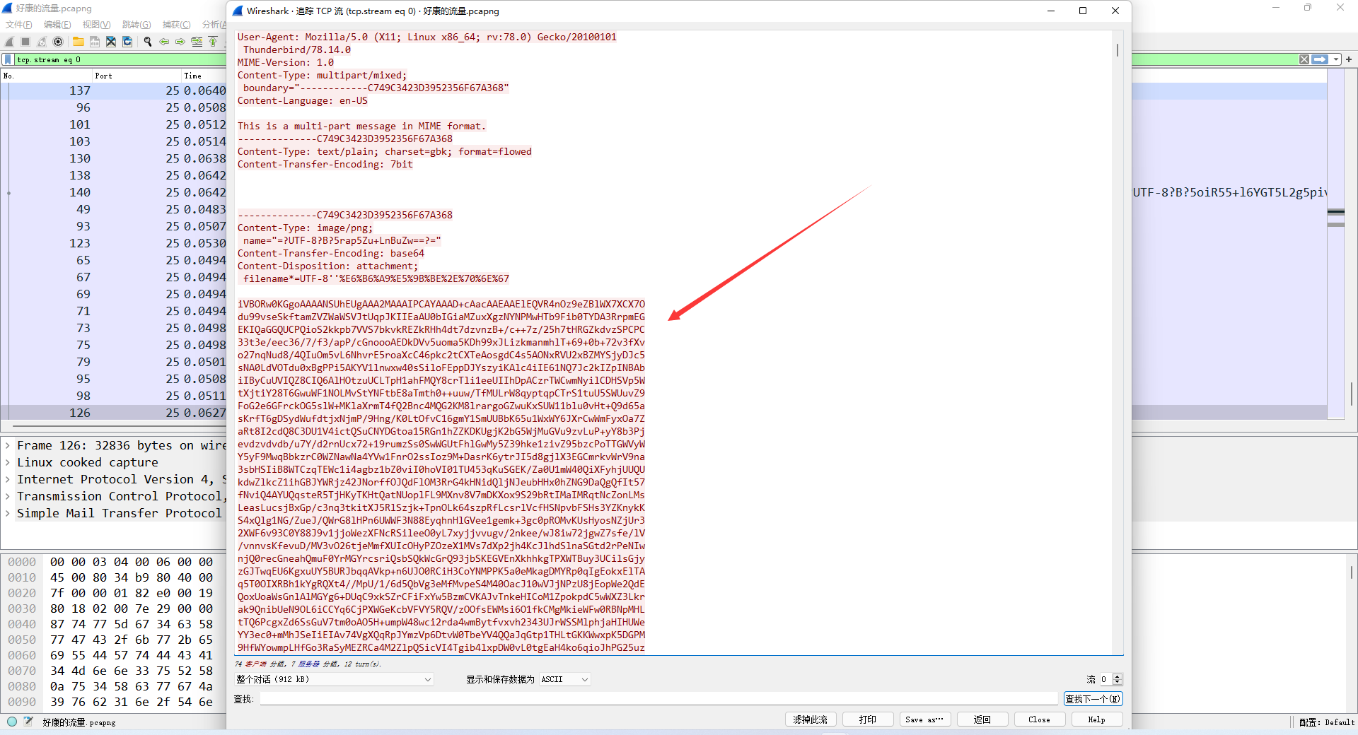Viewport: 1358px width, 735px height.
Task: Maximize the Follow TCP Stream dialog
Action: click(1083, 11)
